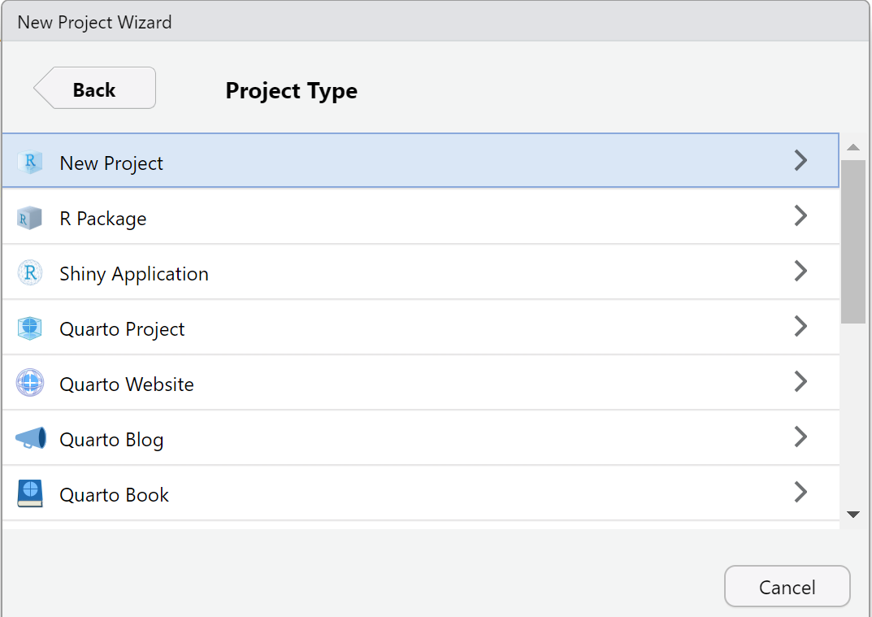Choose the Quarto Blog label
This screenshot has height=617, width=872.
pos(111,440)
